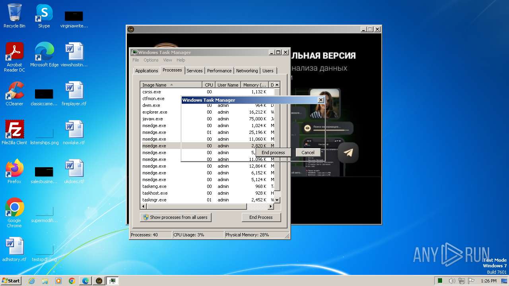Select ctfmon.exe process row
The width and height of the screenshot is (509, 286).
tap(161, 99)
